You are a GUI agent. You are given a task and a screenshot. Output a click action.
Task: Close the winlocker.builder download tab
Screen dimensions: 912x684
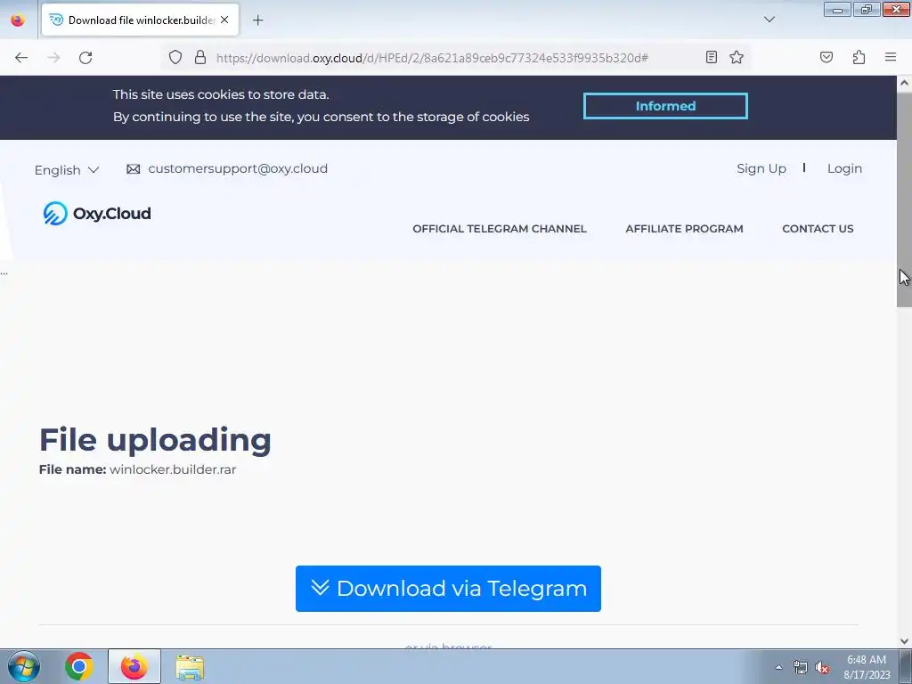pos(224,20)
